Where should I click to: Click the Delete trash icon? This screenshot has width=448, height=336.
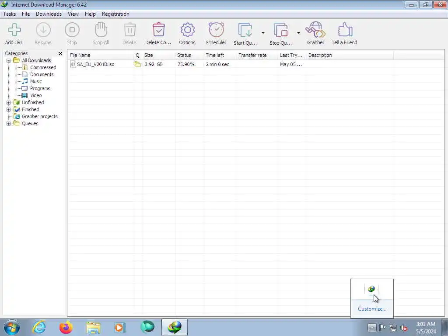(x=129, y=30)
